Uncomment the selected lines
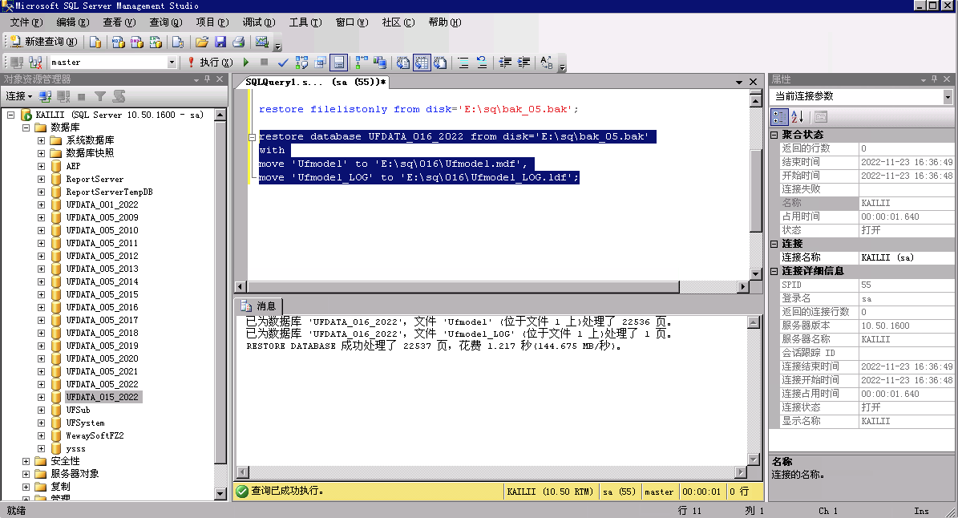The width and height of the screenshot is (958, 518). click(482, 63)
